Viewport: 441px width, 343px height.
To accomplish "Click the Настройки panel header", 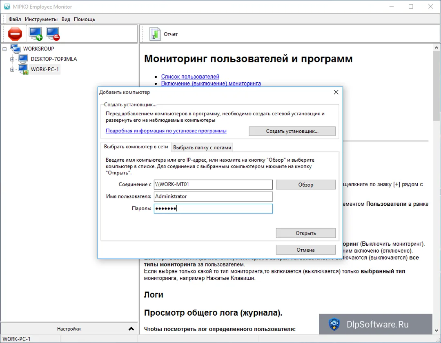I will tap(69, 329).
